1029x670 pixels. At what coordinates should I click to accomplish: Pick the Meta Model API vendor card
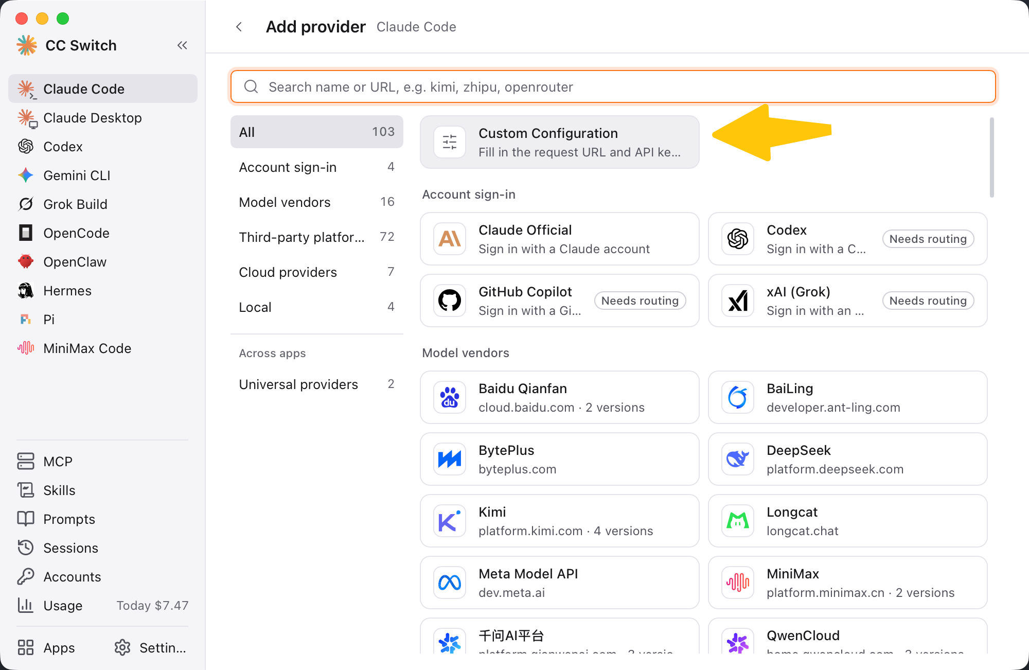click(560, 583)
